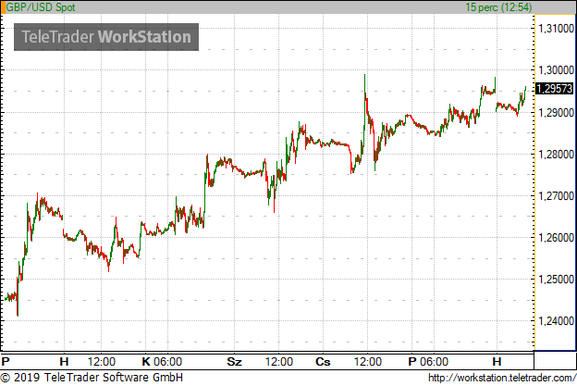Image resolution: width=577 pixels, height=386 pixels.
Task: Click the 1,24000 price axis label
Action: click(556, 321)
